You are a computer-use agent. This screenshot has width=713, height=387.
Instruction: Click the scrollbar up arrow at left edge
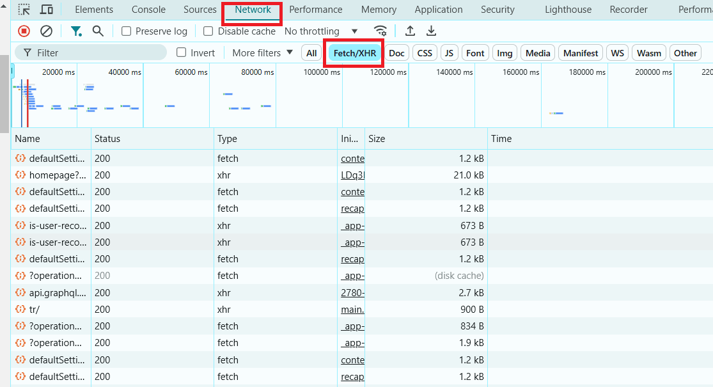(4, 6)
